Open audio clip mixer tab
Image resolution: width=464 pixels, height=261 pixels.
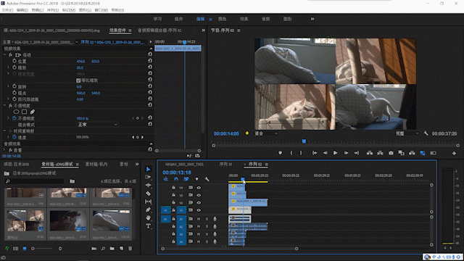pos(159,30)
